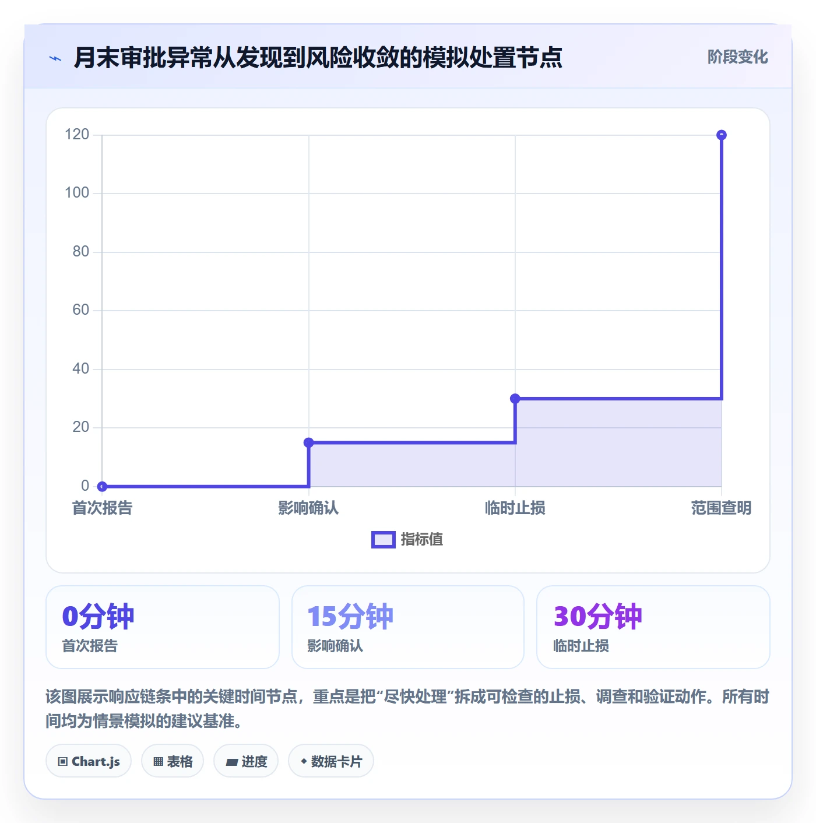Click the 数据卡片 tag
Viewport: 816px width, 823px height.
point(331,761)
